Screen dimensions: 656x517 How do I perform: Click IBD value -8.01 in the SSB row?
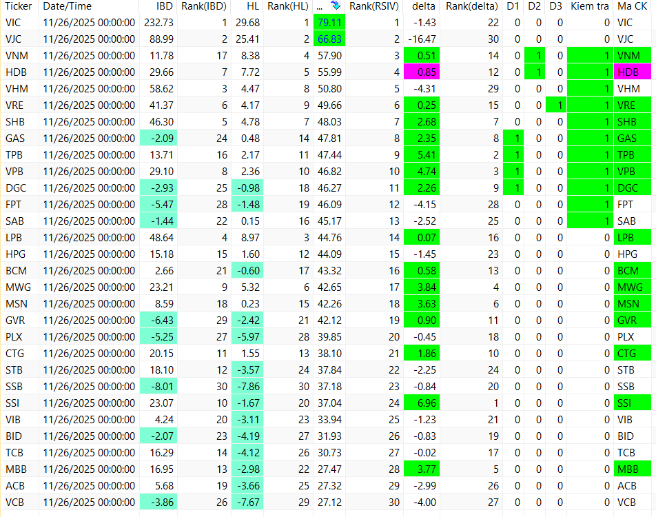158,387
